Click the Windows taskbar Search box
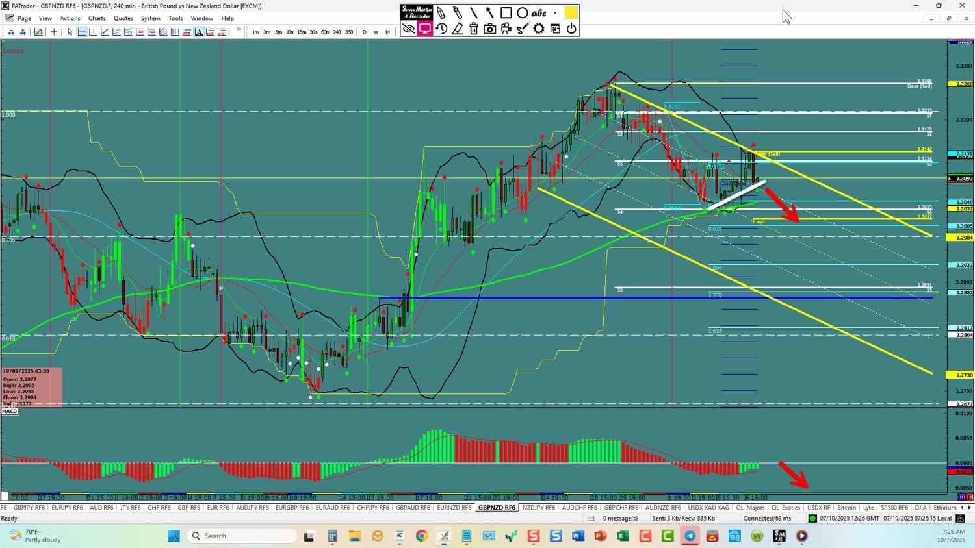Viewport: 975px width, 548px height. click(x=242, y=536)
